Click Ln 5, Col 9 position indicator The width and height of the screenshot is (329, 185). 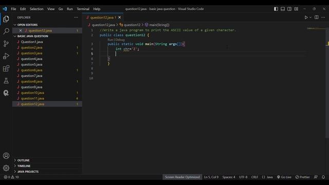click(x=211, y=177)
